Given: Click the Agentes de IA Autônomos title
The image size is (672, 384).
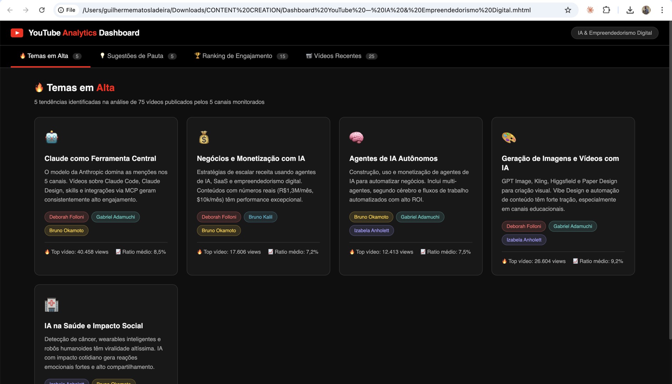Looking at the screenshot, I should [393, 158].
